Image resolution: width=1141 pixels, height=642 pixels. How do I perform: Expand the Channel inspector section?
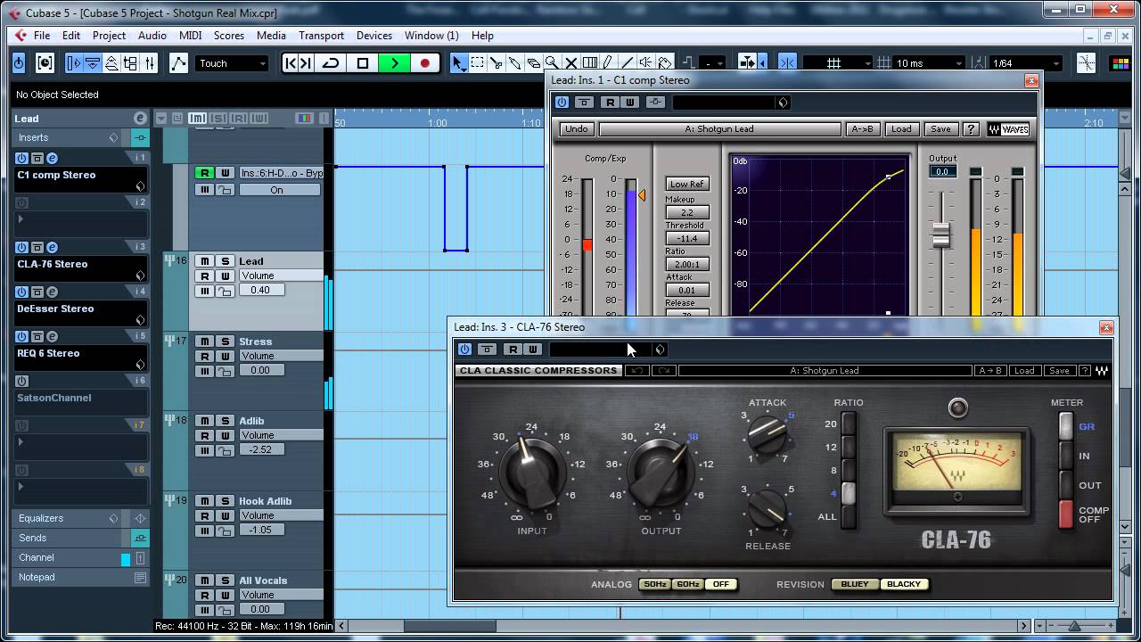point(37,557)
